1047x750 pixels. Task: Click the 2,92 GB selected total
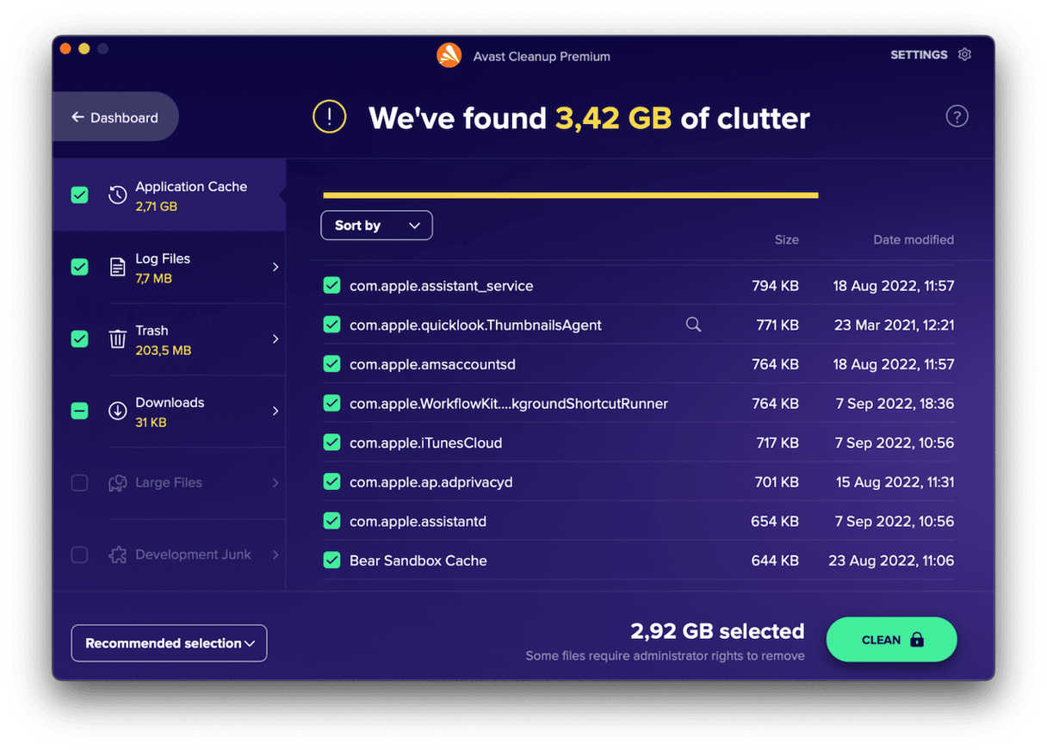click(717, 631)
